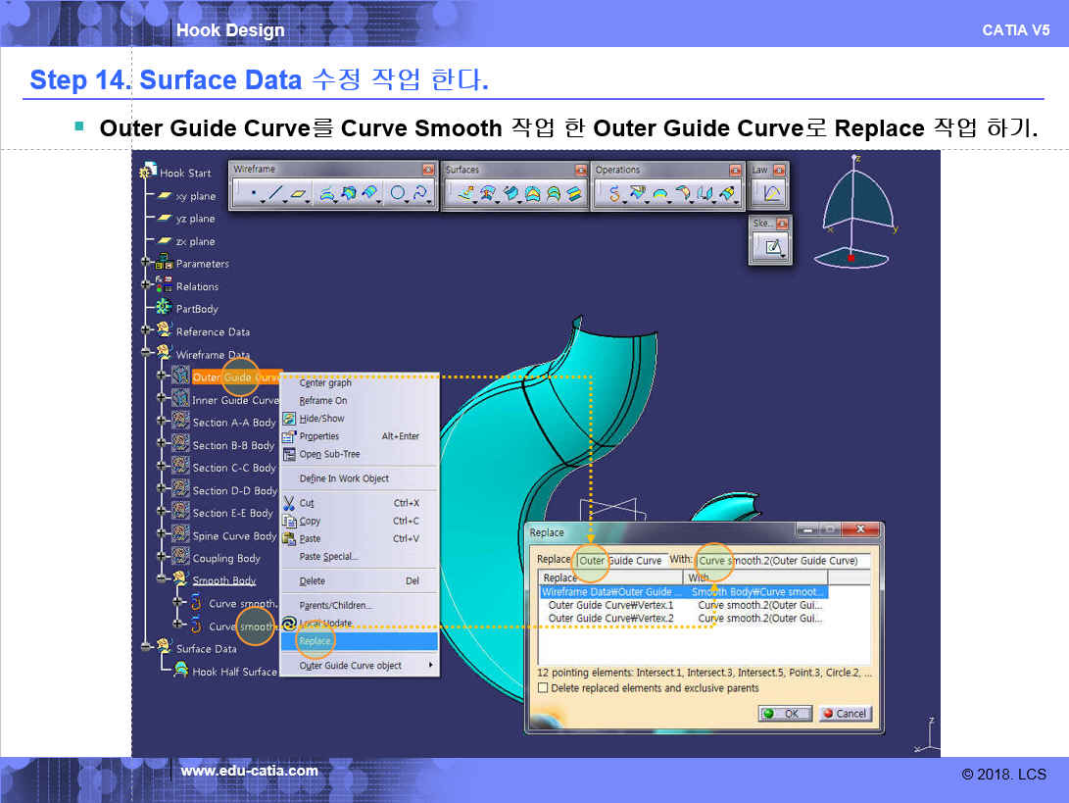Screen dimensions: 1069x803
Task: Open the Law toolbar curve icon
Action: coord(771,194)
